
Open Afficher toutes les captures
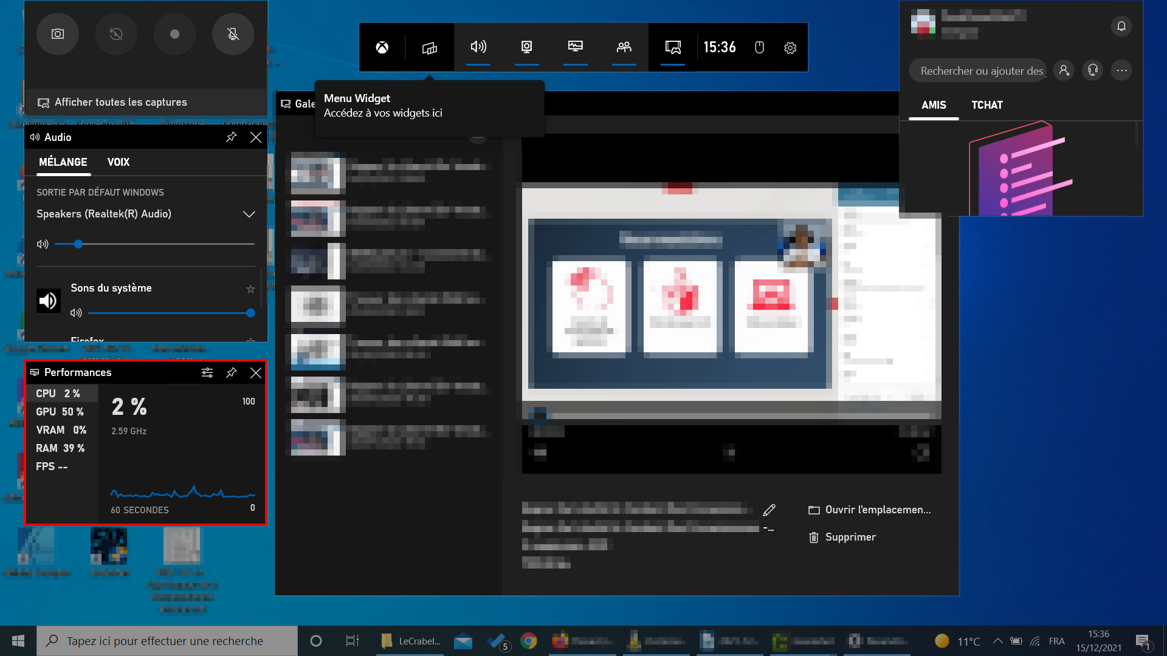pos(146,102)
